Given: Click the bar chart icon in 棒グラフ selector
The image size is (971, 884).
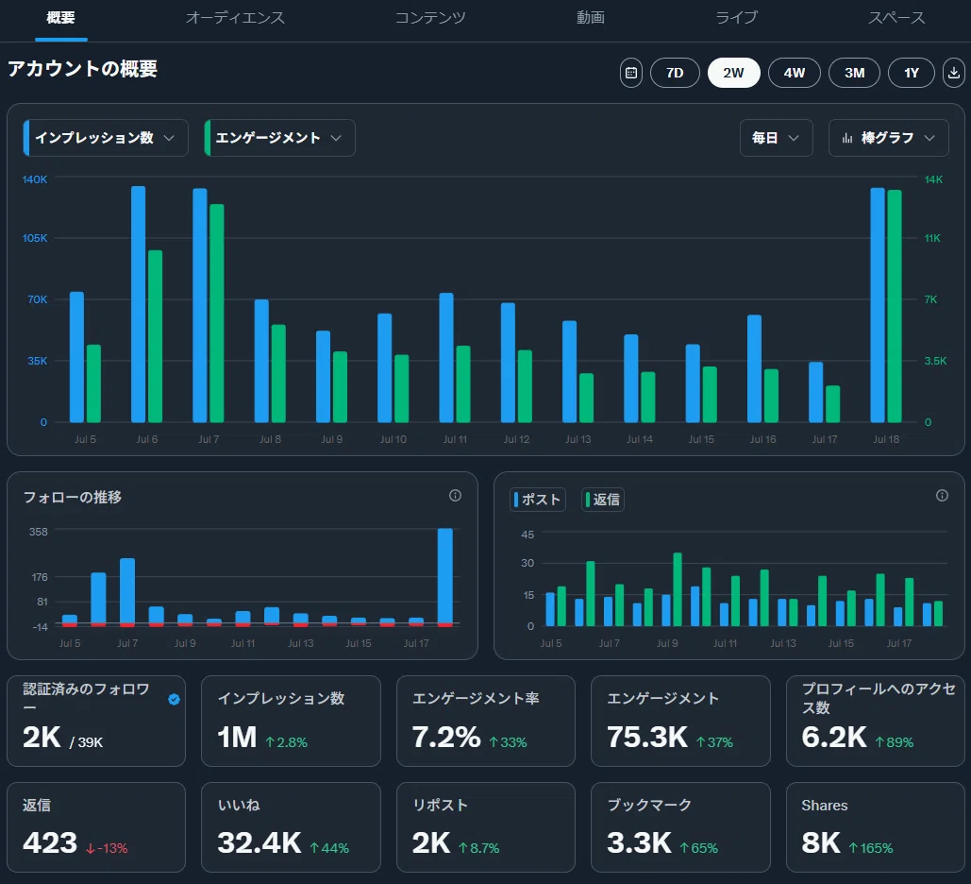Looking at the screenshot, I should [x=847, y=138].
